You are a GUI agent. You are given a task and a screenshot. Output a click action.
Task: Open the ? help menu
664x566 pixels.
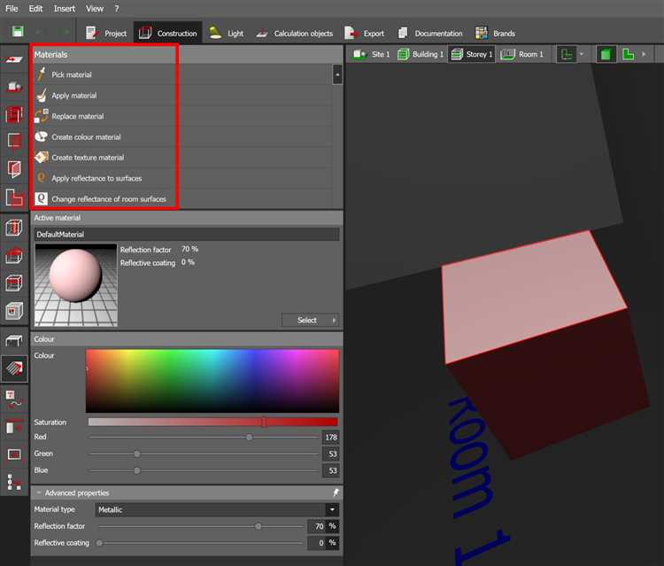pyautogui.click(x=117, y=9)
